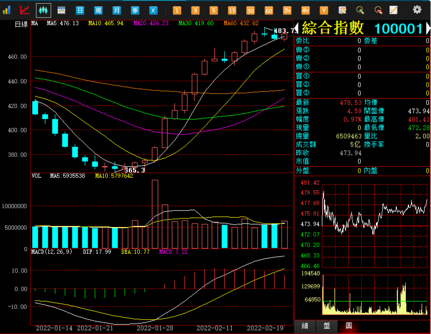431x334 pixels.
Task: Select the 1-minute interval
Action: pyautogui.click(x=177, y=11)
